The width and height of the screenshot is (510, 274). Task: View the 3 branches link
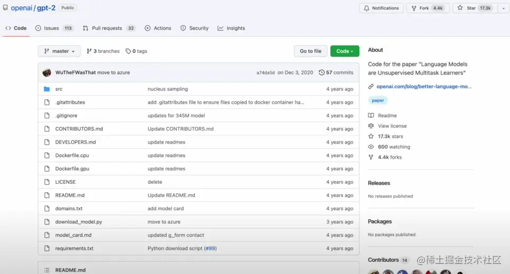pyautogui.click(x=103, y=51)
